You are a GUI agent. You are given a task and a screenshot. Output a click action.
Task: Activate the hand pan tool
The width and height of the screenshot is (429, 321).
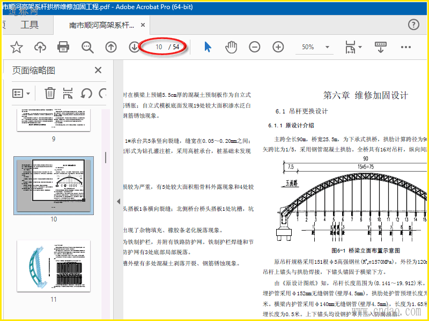[x=231, y=47]
